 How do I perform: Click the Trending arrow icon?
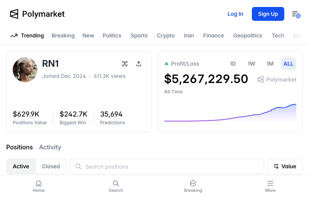click(x=14, y=36)
